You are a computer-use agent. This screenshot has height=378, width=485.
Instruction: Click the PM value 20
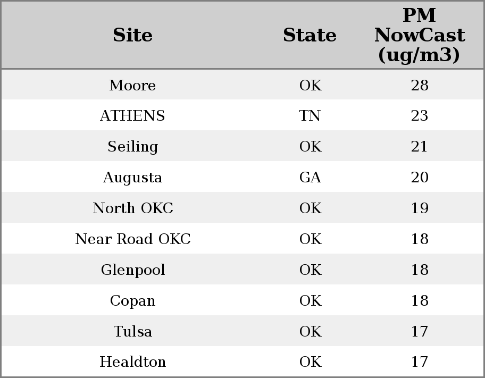click(420, 178)
